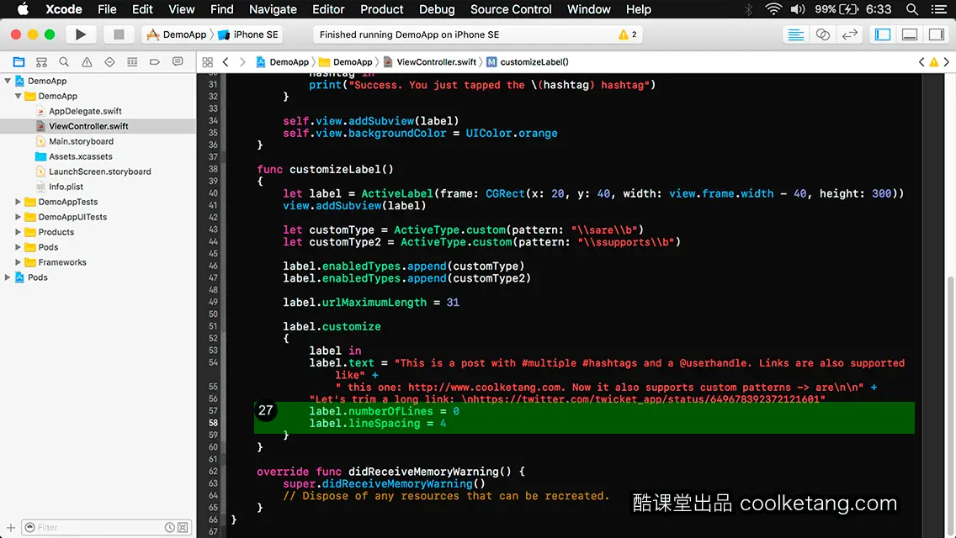Open Spotlight search in menu bar
The height and width of the screenshot is (538, 956).
912,9
